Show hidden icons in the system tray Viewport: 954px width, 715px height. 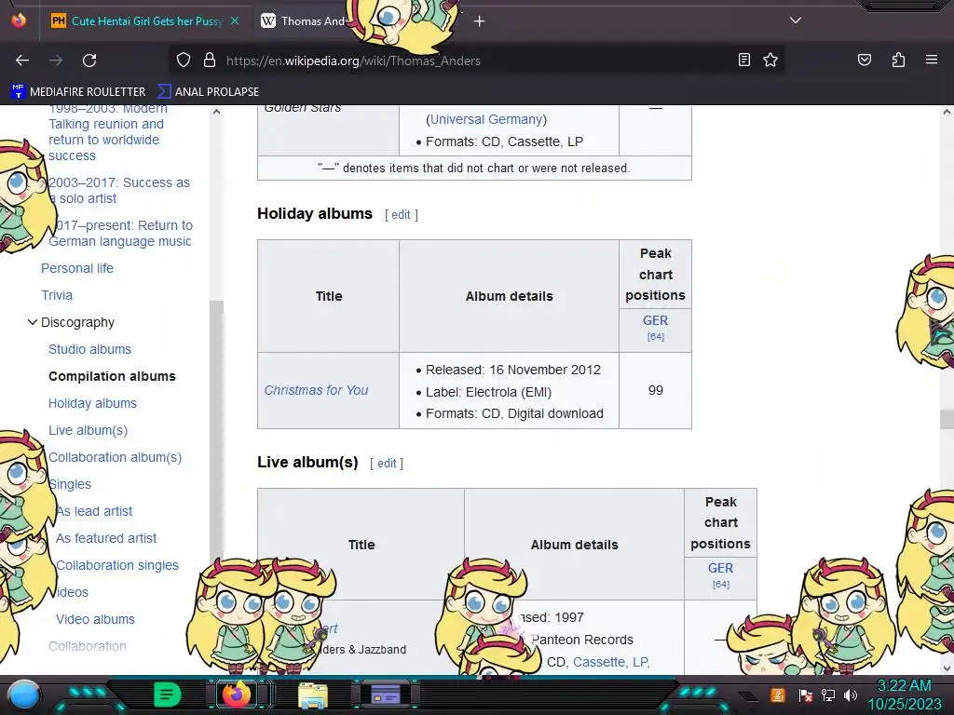[748, 696]
